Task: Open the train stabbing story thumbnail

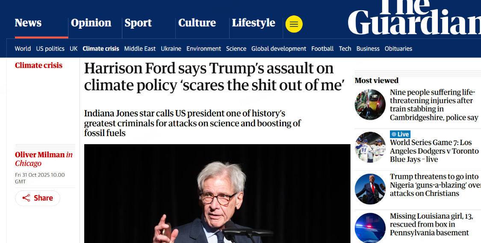Action: [370, 104]
